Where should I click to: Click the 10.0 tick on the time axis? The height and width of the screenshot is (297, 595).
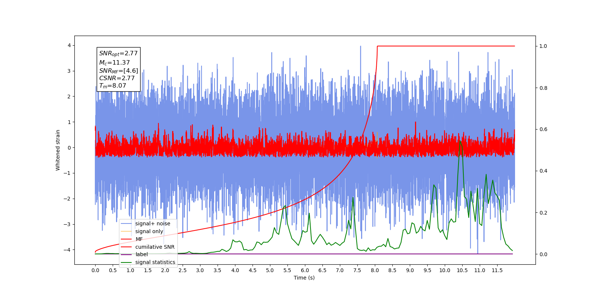[445, 270]
